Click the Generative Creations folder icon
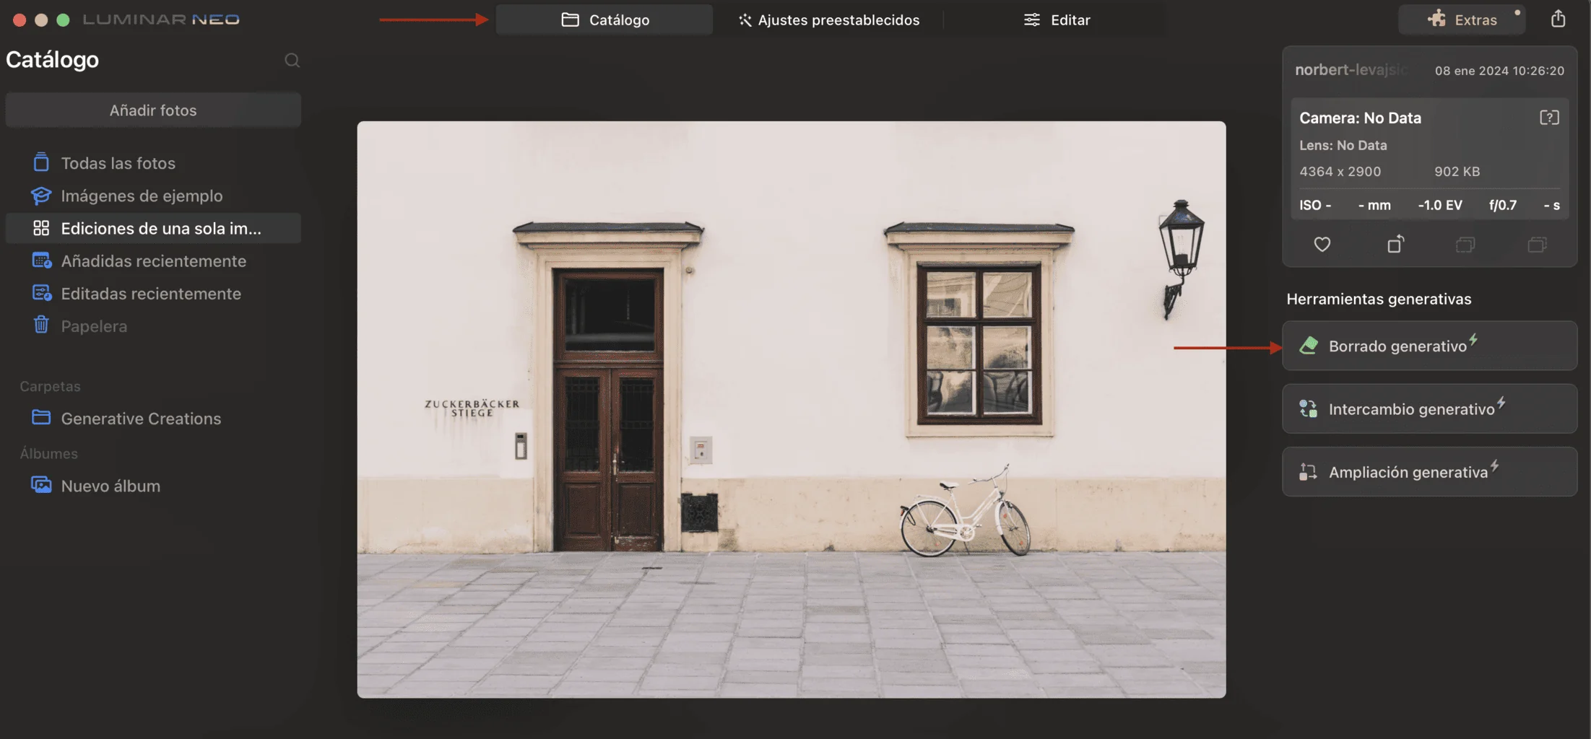 [41, 417]
